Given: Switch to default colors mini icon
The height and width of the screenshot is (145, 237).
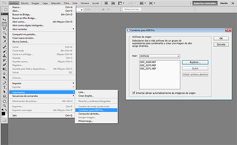Looking at the screenshot, I should [x=3, y=109].
